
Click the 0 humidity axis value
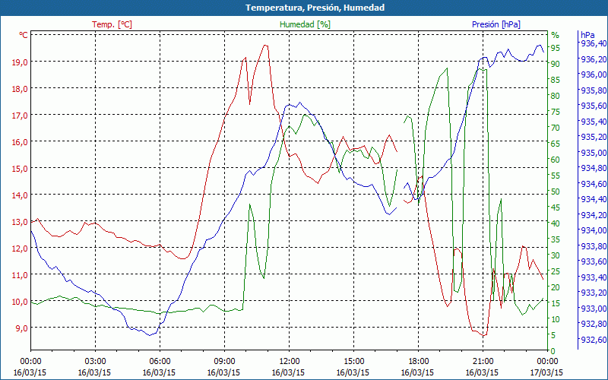(x=553, y=351)
